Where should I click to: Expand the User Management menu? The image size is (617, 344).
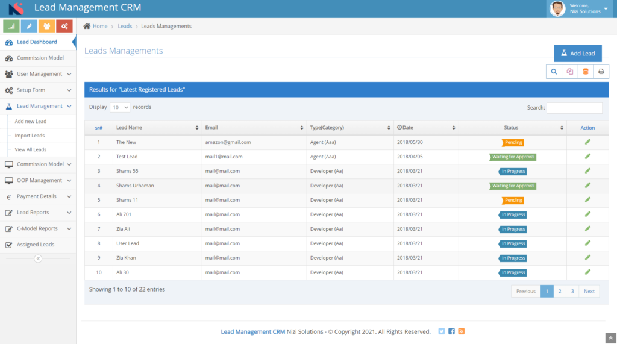point(38,74)
